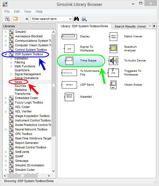Click the To Multimedia File block icon
Screen dimensions: 159x186
click(x=69, y=73)
